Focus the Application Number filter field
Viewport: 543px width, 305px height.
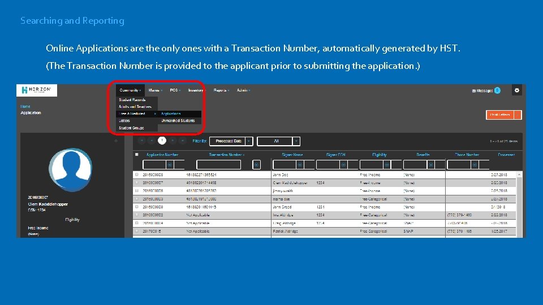pyautogui.click(x=154, y=165)
